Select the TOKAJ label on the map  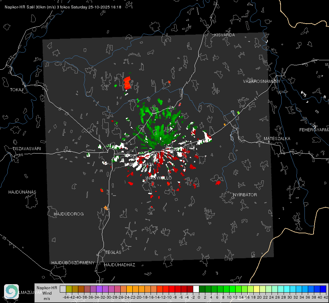[16, 90]
